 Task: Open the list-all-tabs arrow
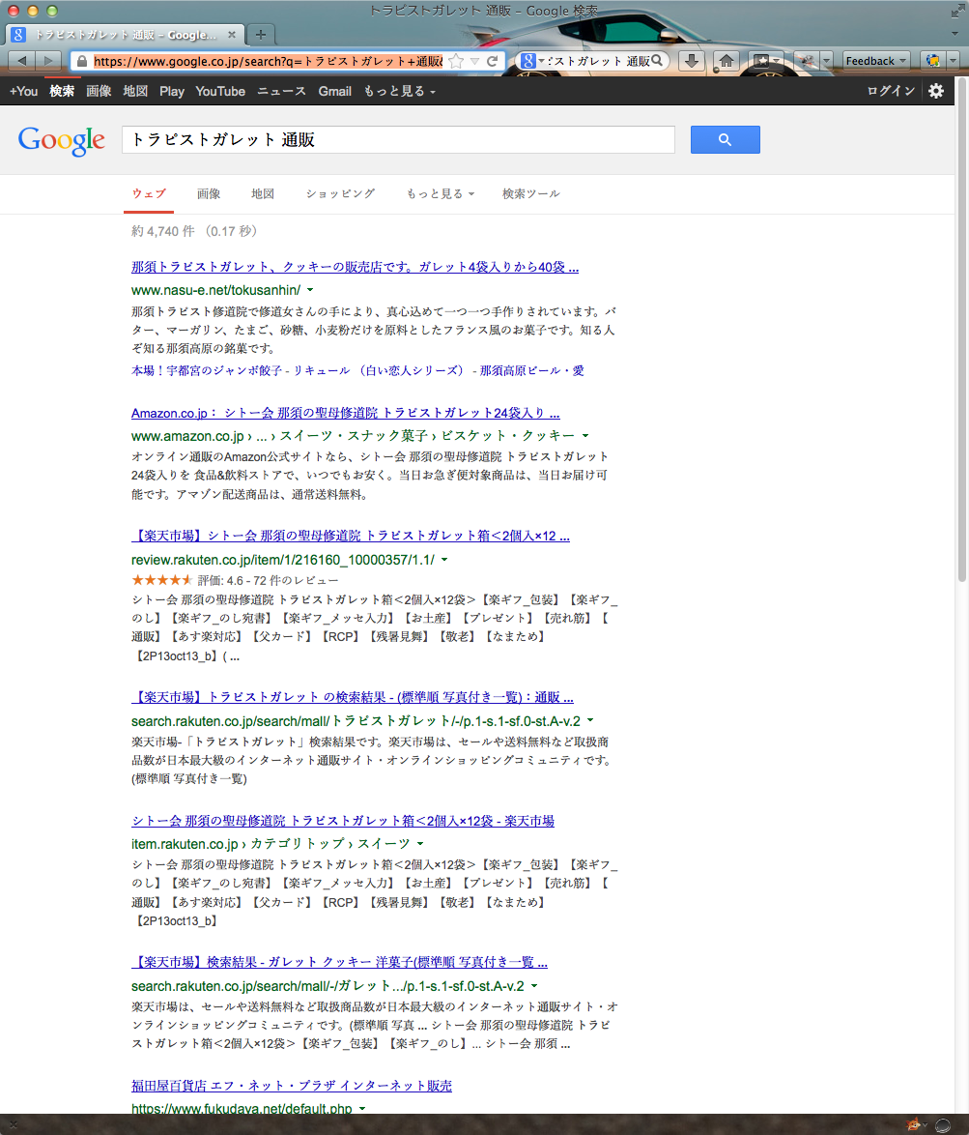tap(955, 34)
